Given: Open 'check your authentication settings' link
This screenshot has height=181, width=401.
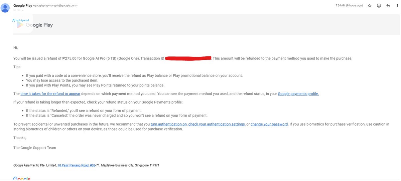Looking at the screenshot, I should [217, 124].
